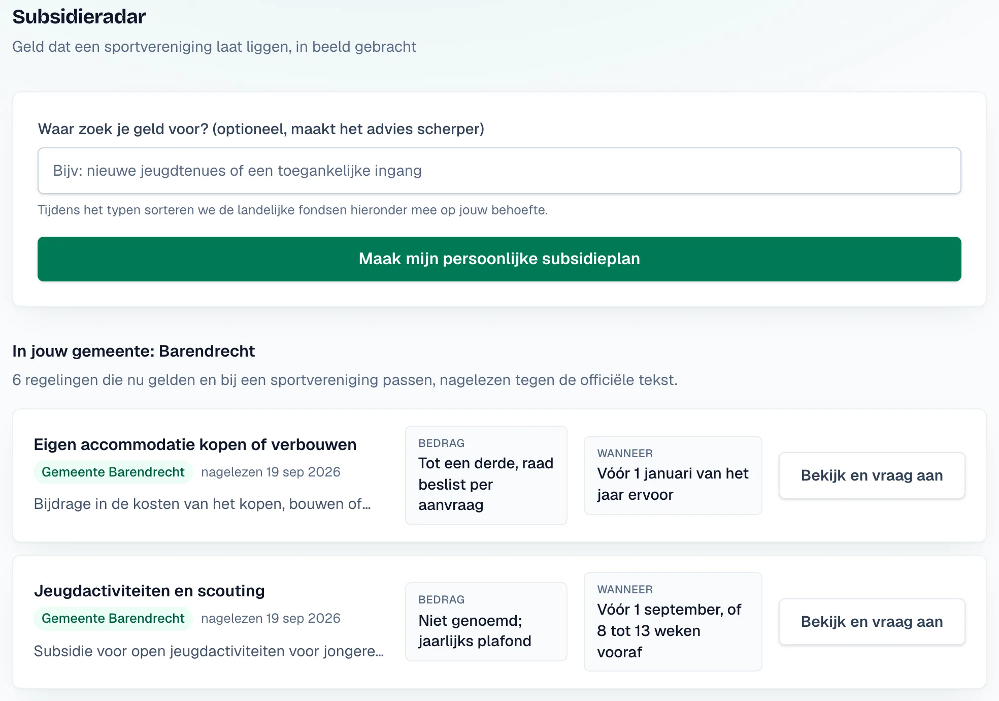This screenshot has width=999, height=701.
Task: Click Maak mijn persoonlijke subsidieplan button
Action: click(x=499, y=259)
